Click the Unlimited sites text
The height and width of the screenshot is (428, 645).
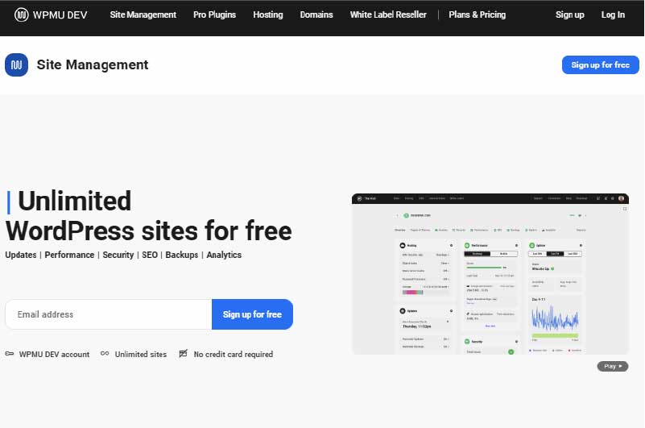141,355
